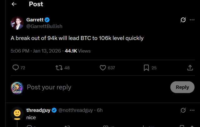Image resolution: width=200 pixels, height=127 pixels.
Task: Open threadguy's smiley avatar
Action: [17, 113]
